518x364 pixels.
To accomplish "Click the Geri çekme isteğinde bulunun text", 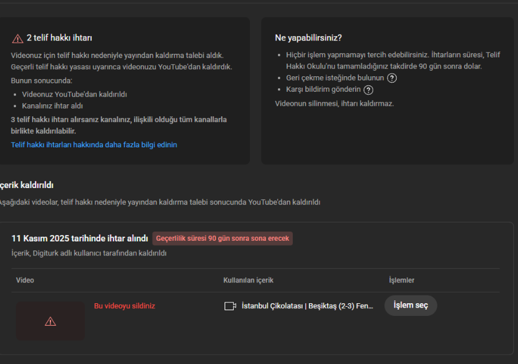I will [x=335, y=78].
